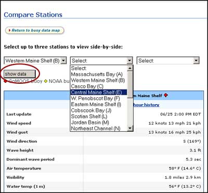Choose Western Maine Shelf (B) in list

[x=98, y=80]
